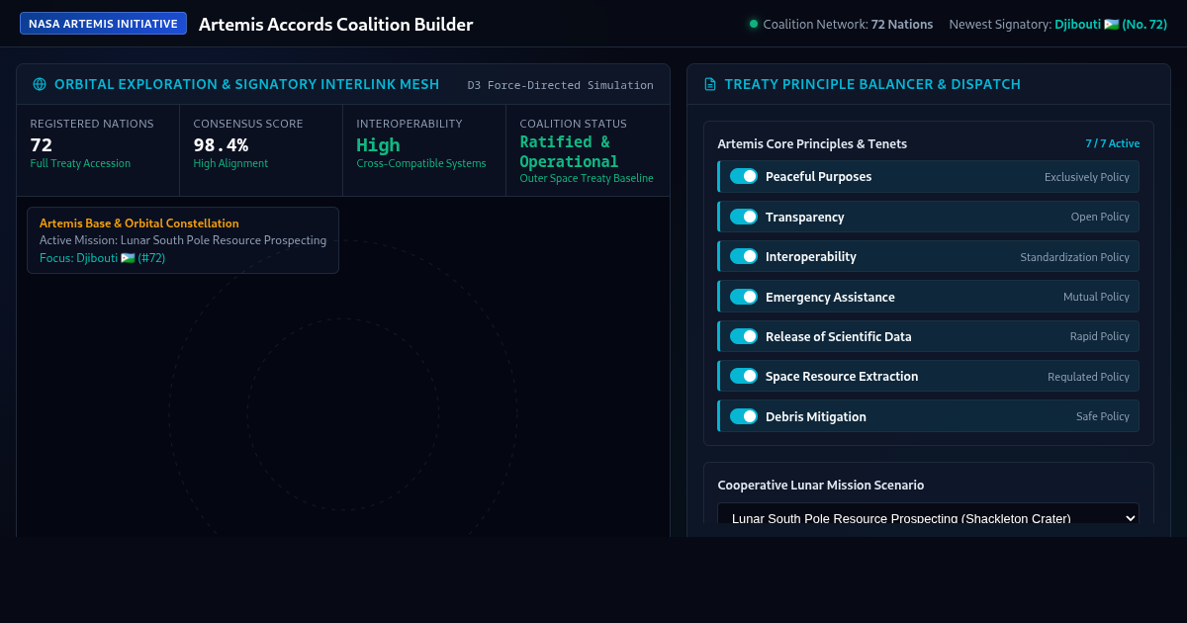Screen dimensions: 1187x623
Task: Click the Outer Space Treaty Baseline caption
Action: (587, 179)
